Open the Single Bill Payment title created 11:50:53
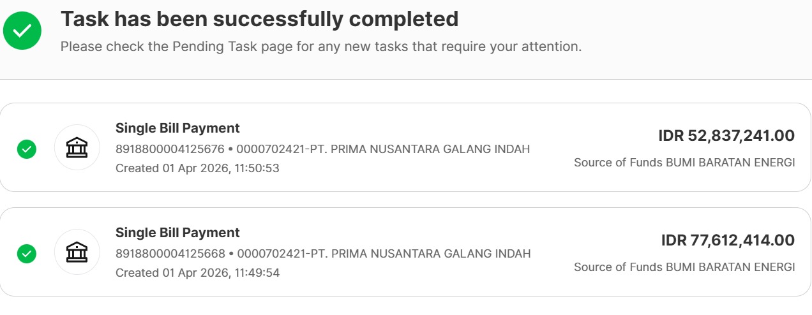The height and width of the screenshot is (315, 812). tap(177, 128)
